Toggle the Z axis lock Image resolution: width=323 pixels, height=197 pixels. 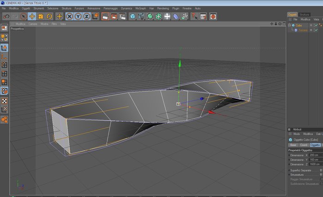tap(87, 16)
